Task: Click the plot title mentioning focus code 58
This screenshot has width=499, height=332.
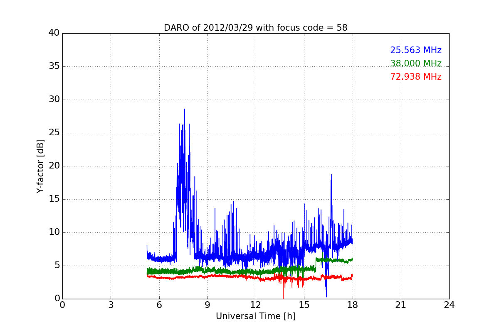Action: pos(255,28)
